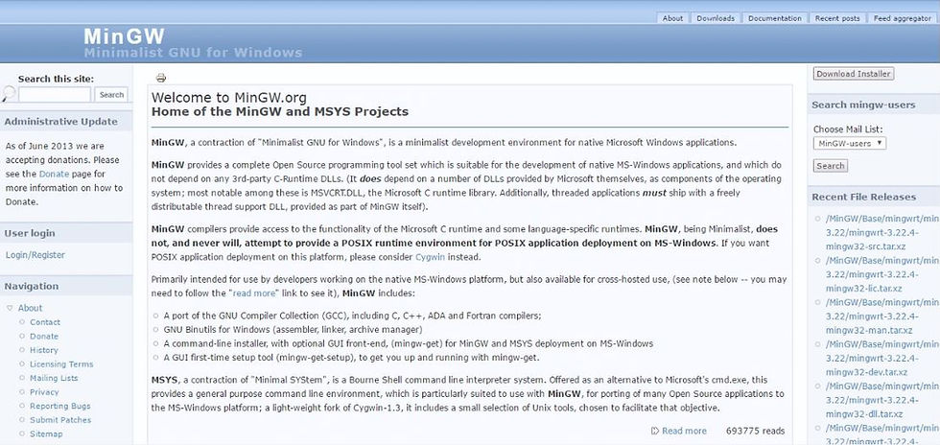
Task: Click the Read more arrow icon
Action: pos(655,431)
